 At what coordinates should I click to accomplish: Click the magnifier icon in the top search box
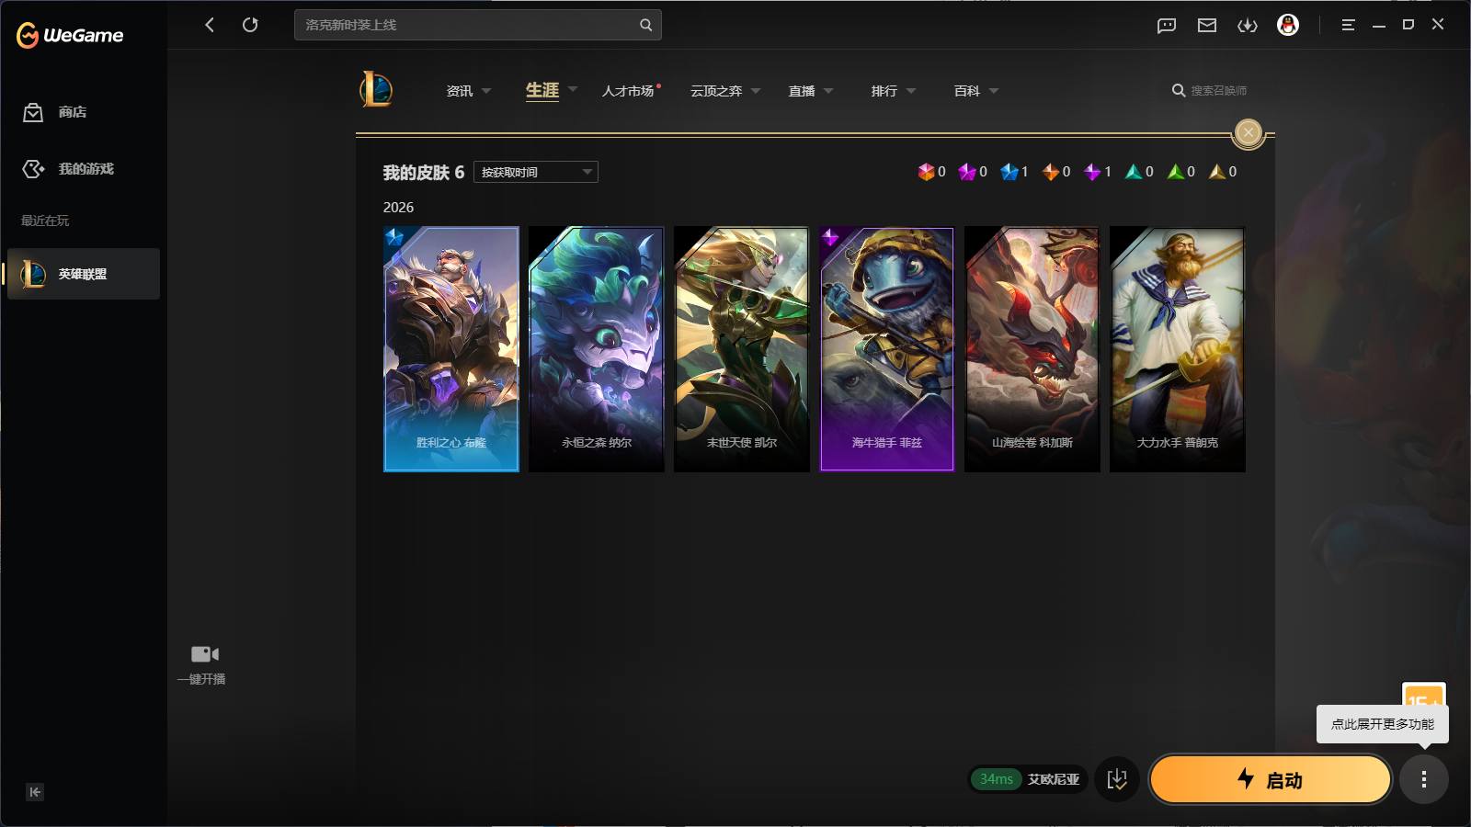646,25
